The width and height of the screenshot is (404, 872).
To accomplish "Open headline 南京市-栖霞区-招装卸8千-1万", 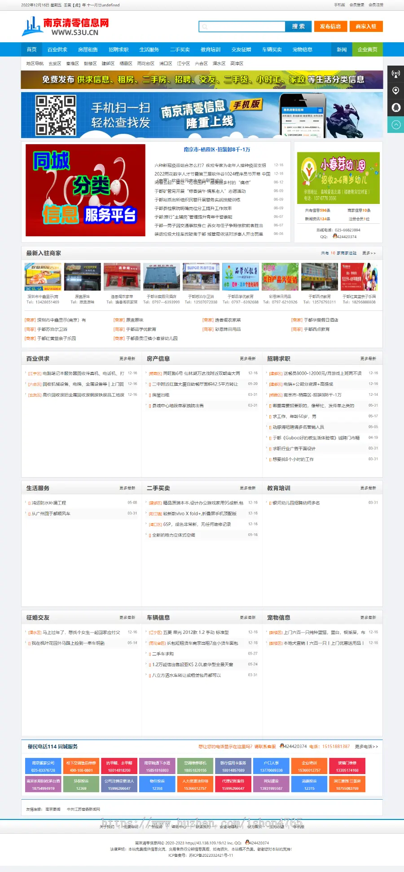I will click(217, 150).
